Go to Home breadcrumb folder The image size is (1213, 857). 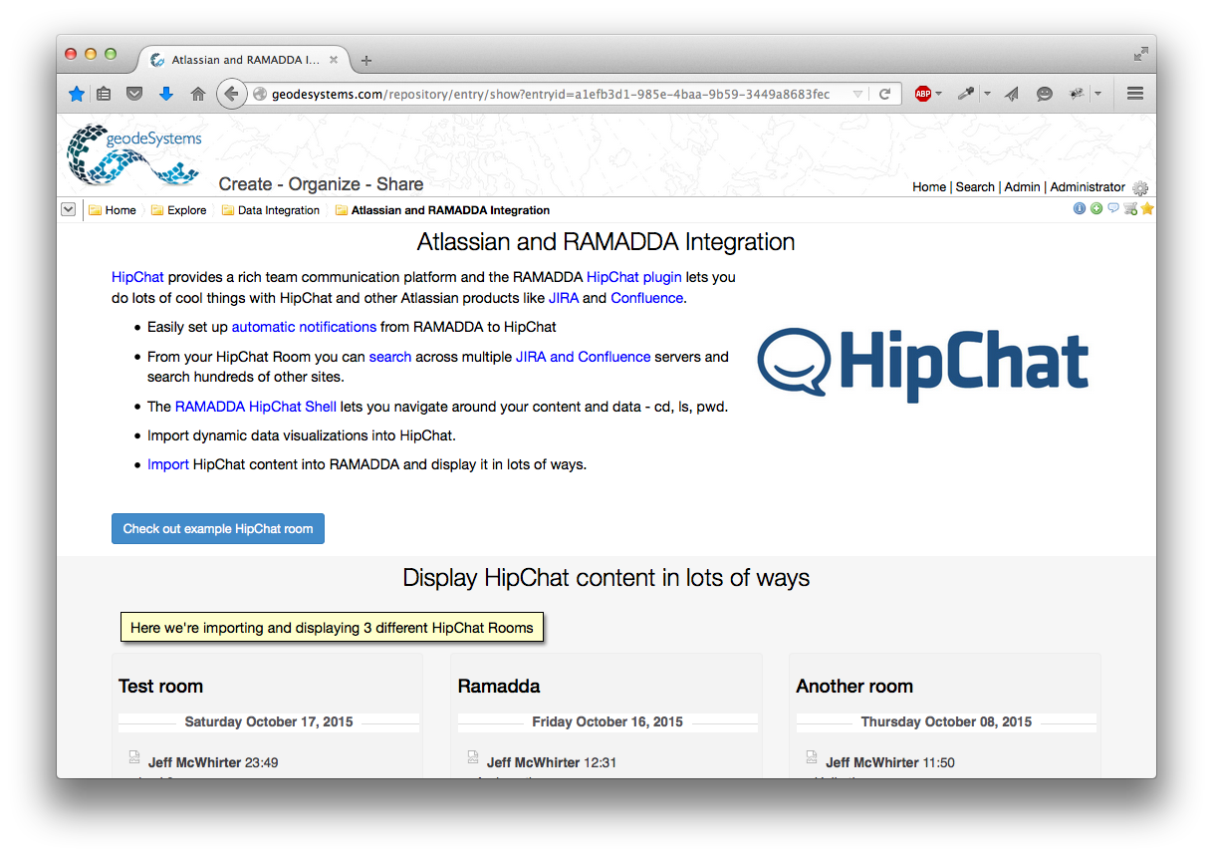coord(113,210)
